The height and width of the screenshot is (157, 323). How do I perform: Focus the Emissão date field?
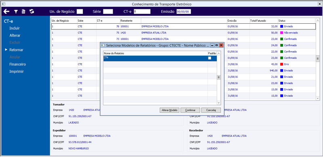(x=184, y=12)
